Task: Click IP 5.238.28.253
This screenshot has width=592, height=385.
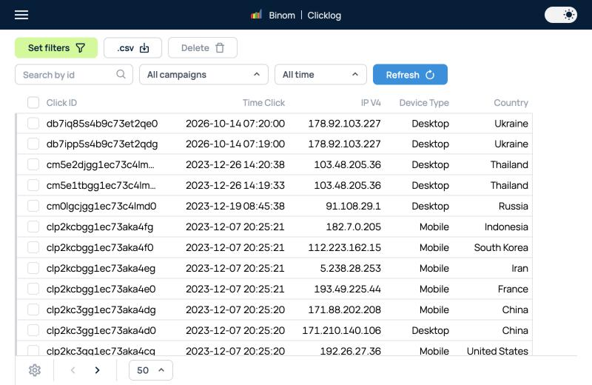Action: [x=350, y=268]
